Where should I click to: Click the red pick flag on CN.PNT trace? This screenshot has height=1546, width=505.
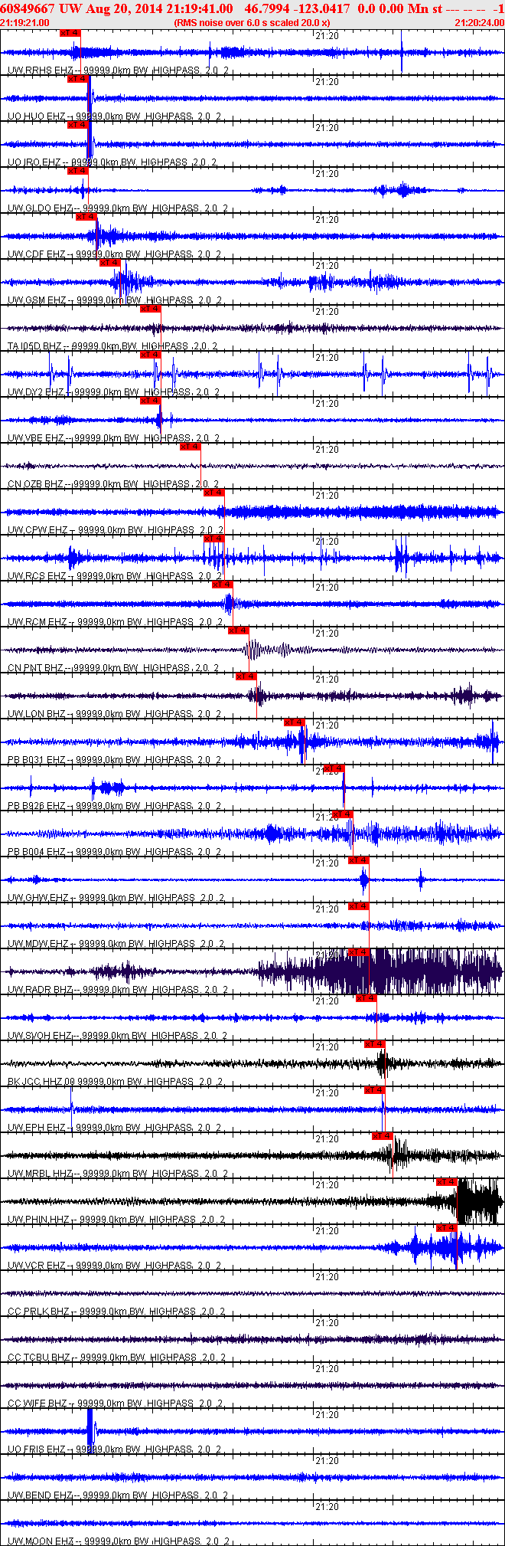pyautogui.click(x=238, y=631)
